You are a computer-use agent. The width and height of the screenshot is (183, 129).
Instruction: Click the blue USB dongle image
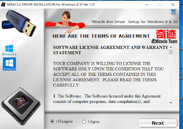pos(19,23)
